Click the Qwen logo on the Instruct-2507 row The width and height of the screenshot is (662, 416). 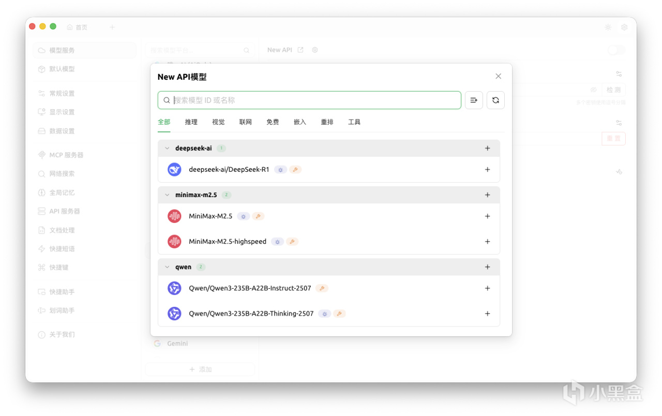click(x=174, y=288)
